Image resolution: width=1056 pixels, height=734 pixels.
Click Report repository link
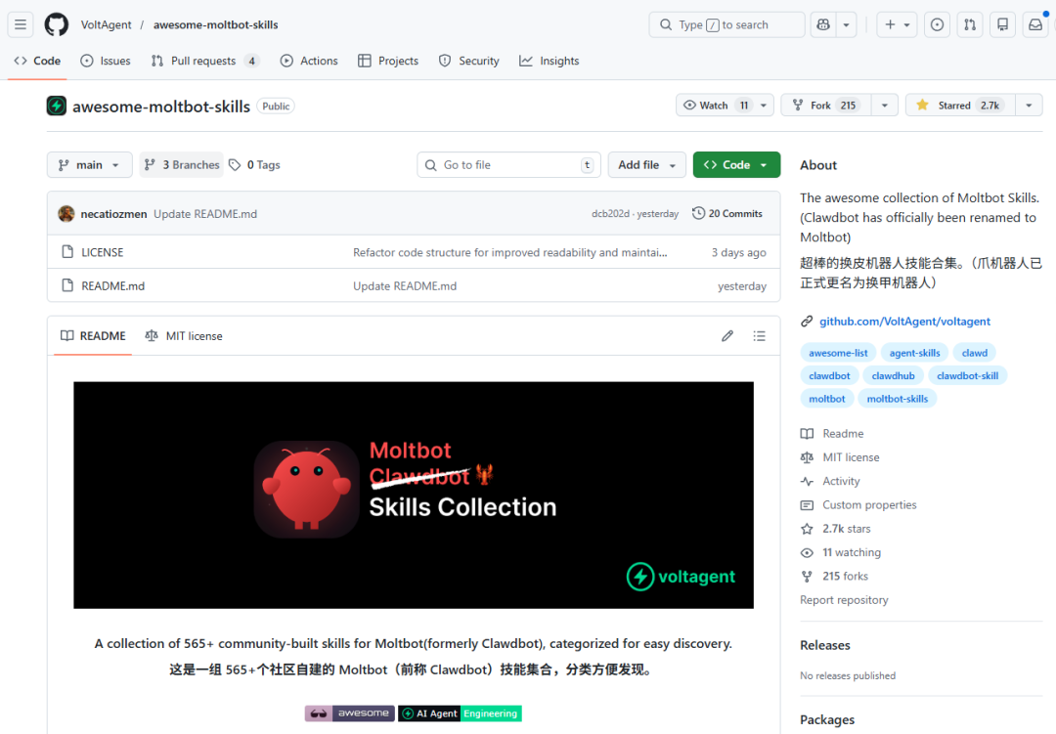click(x=844, y=600)
